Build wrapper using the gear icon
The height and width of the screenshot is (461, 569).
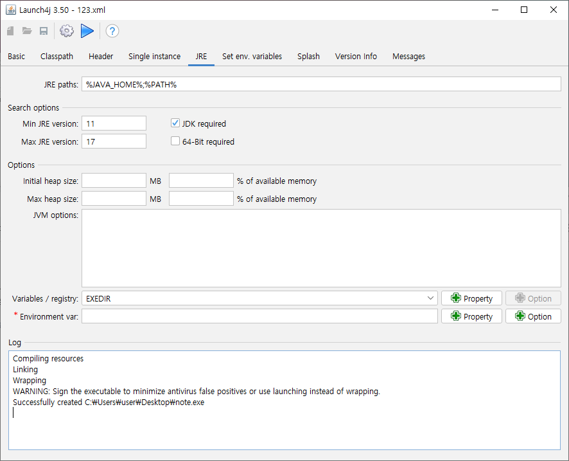pos(67,32)
